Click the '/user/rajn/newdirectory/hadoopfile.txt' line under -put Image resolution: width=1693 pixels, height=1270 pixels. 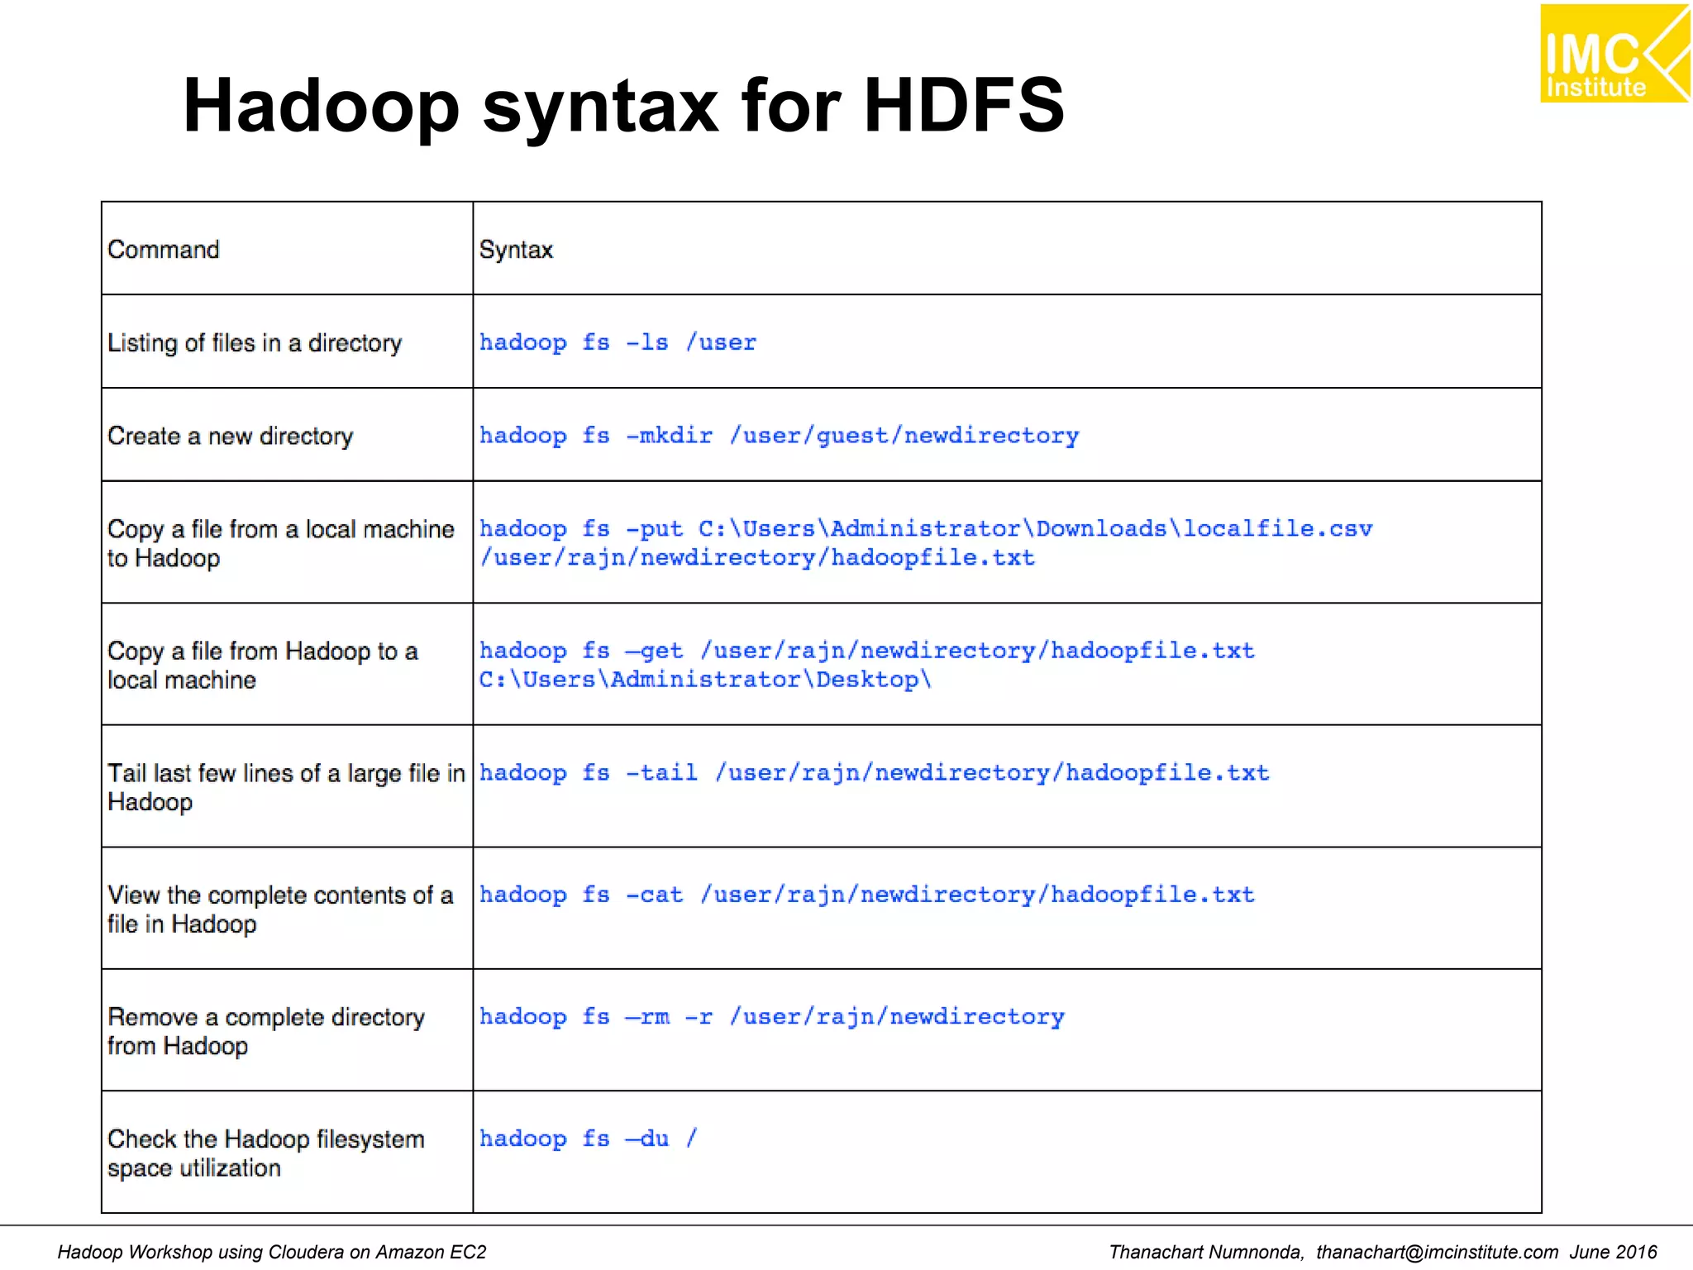756,558
